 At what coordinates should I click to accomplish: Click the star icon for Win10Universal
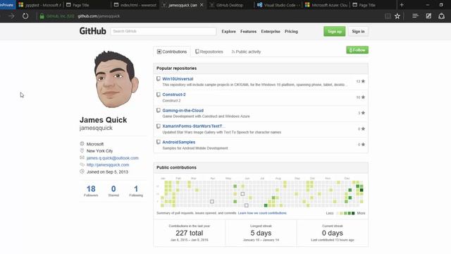(x=363, y=81)
